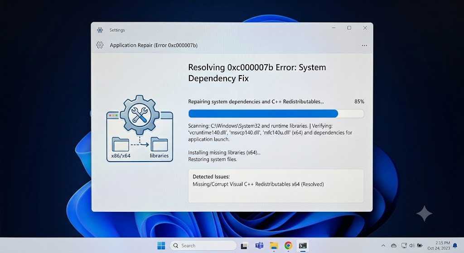Click the volume speaker tray icon
464x253 pixels.
click(x=411, y=246)
